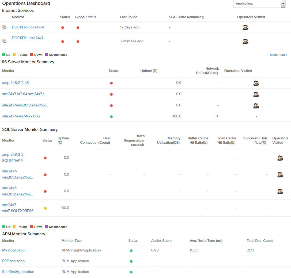This screenshot has height=278, width=291.
Task: Open site24x7-win7-IIS - Don monitor
Action: click(x=21, y=116)
